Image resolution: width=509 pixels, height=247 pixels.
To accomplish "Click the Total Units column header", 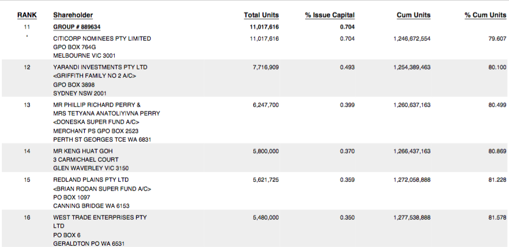I will click(x=261, y=15).
